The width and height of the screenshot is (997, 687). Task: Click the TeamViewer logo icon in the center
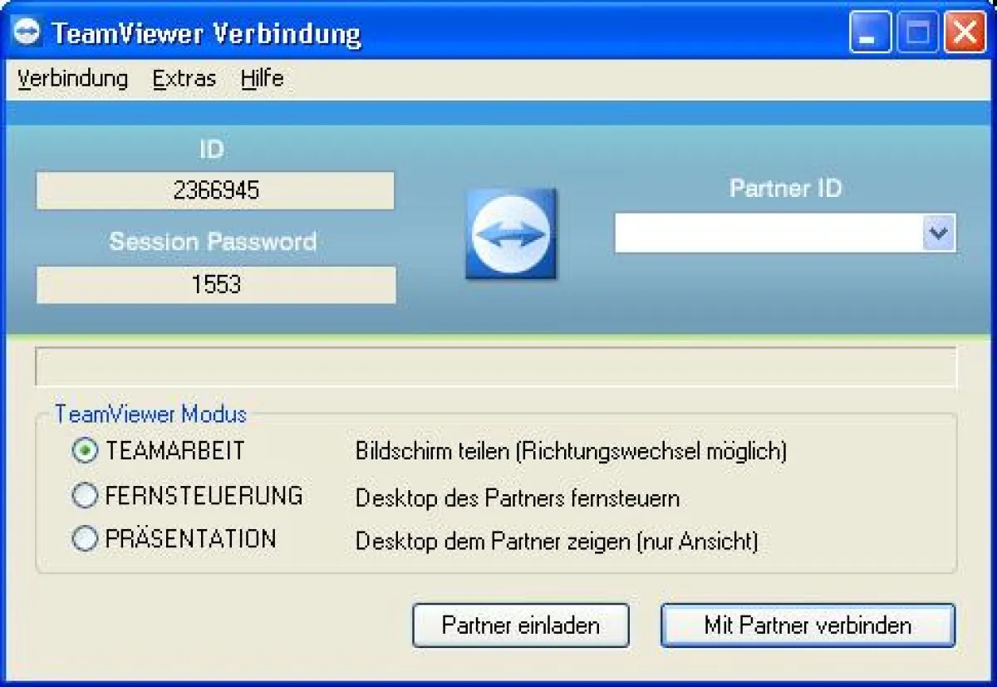pyautogui.click(x=511, y=234)
